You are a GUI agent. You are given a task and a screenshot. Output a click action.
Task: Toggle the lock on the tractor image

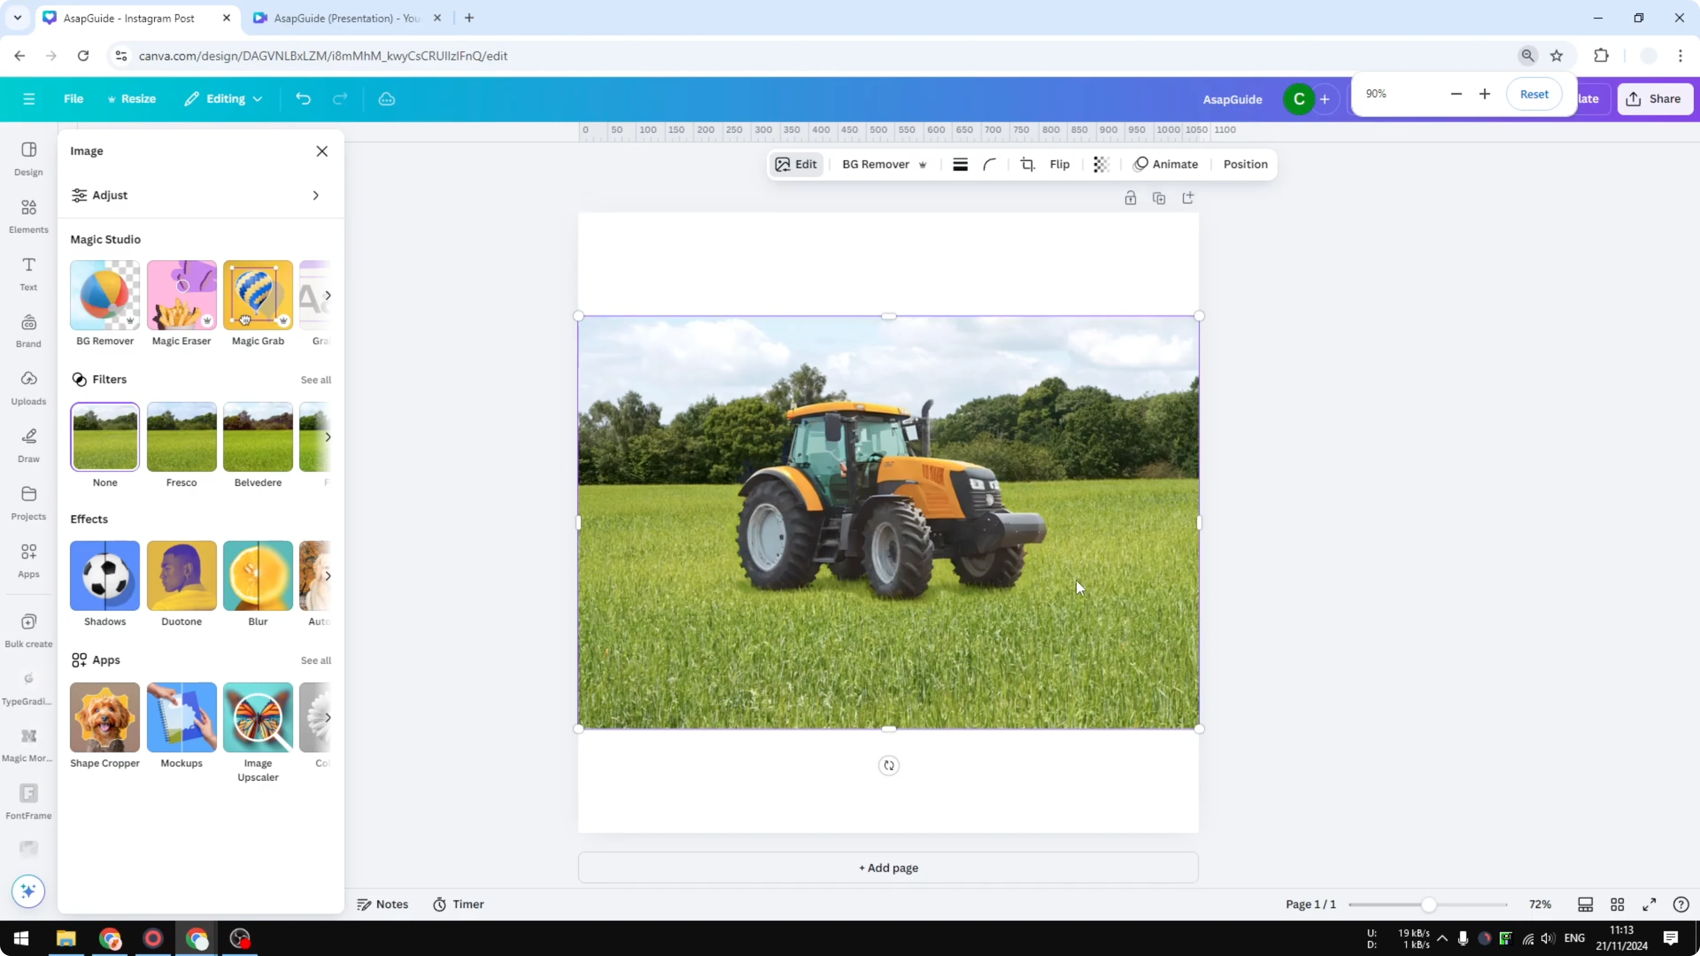(1130, 198)
